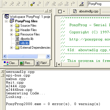Image resolution: width=110 pixels, height=110 pixels.
Task: Click the Check Out toolbar icon
Action: [12, 4]
